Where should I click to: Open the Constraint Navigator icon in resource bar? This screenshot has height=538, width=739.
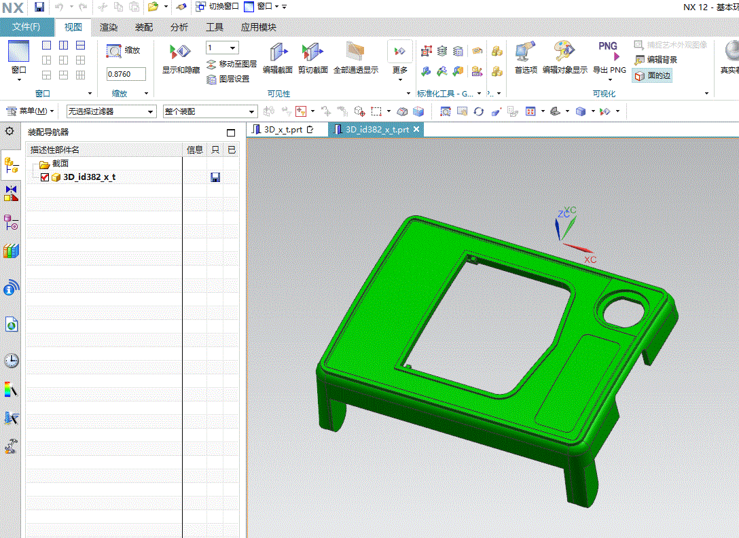pos(12,194)
